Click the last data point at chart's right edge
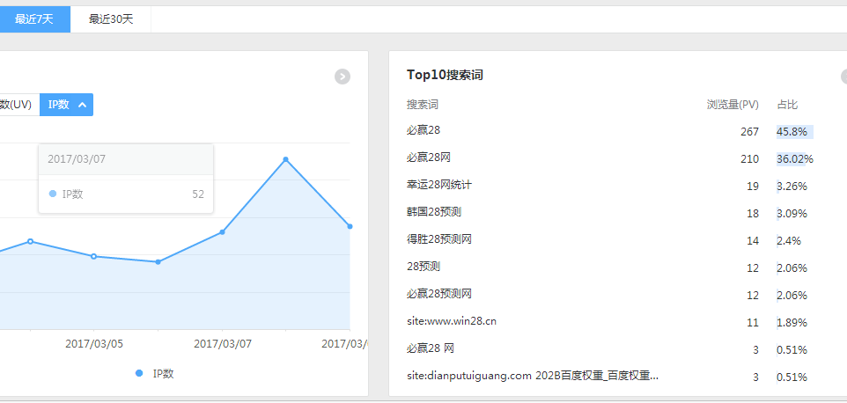This screenshot has height=403, width=847. 350,226
